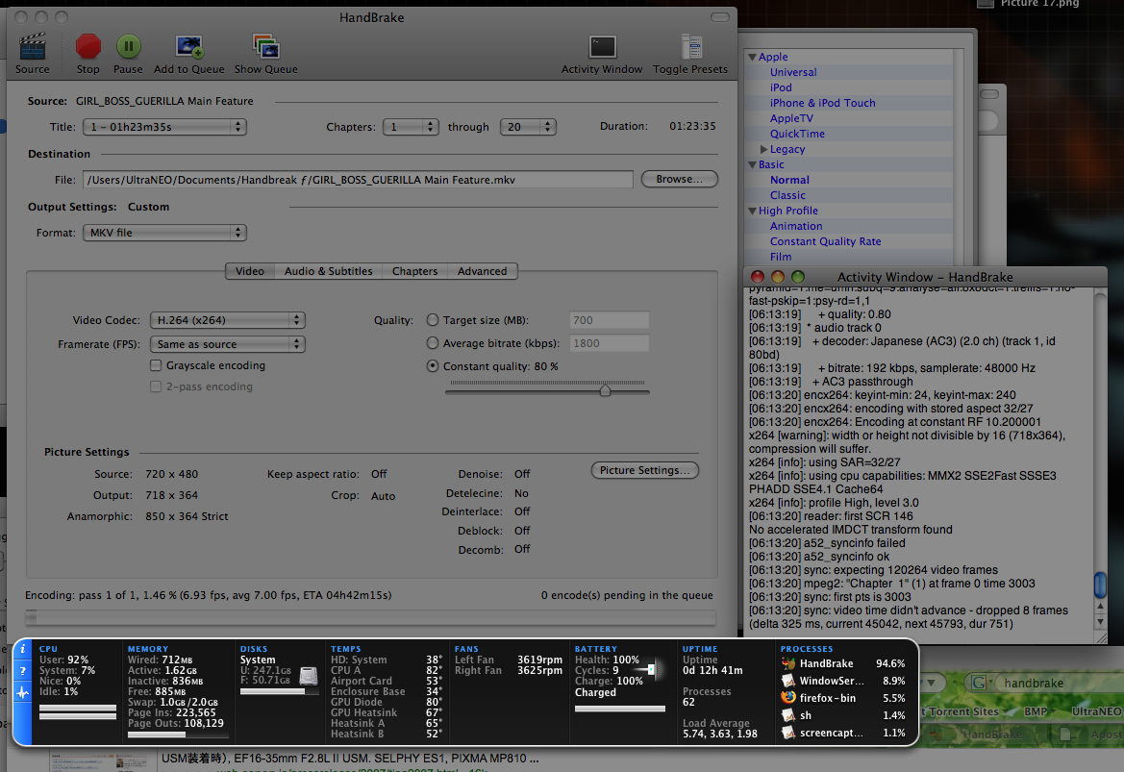Select the Target size radio button
This screenshot has width=1124, height=772.
433,320
